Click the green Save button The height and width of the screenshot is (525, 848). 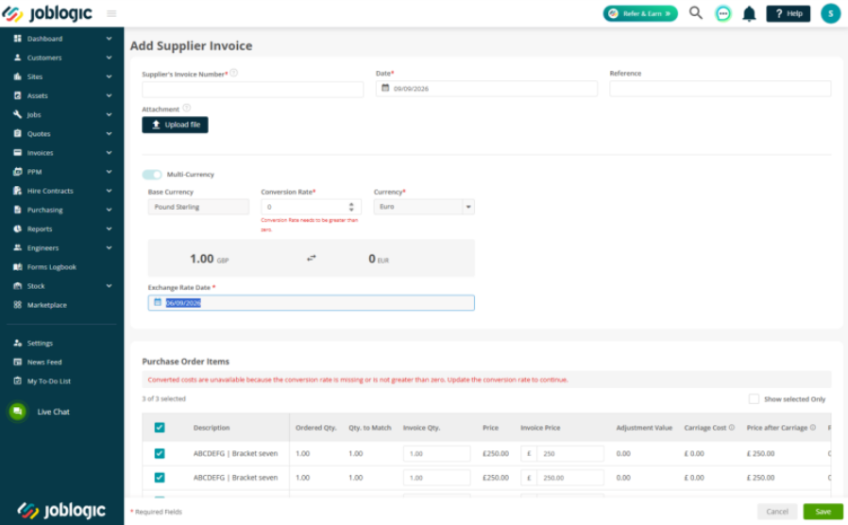[823, 511]
